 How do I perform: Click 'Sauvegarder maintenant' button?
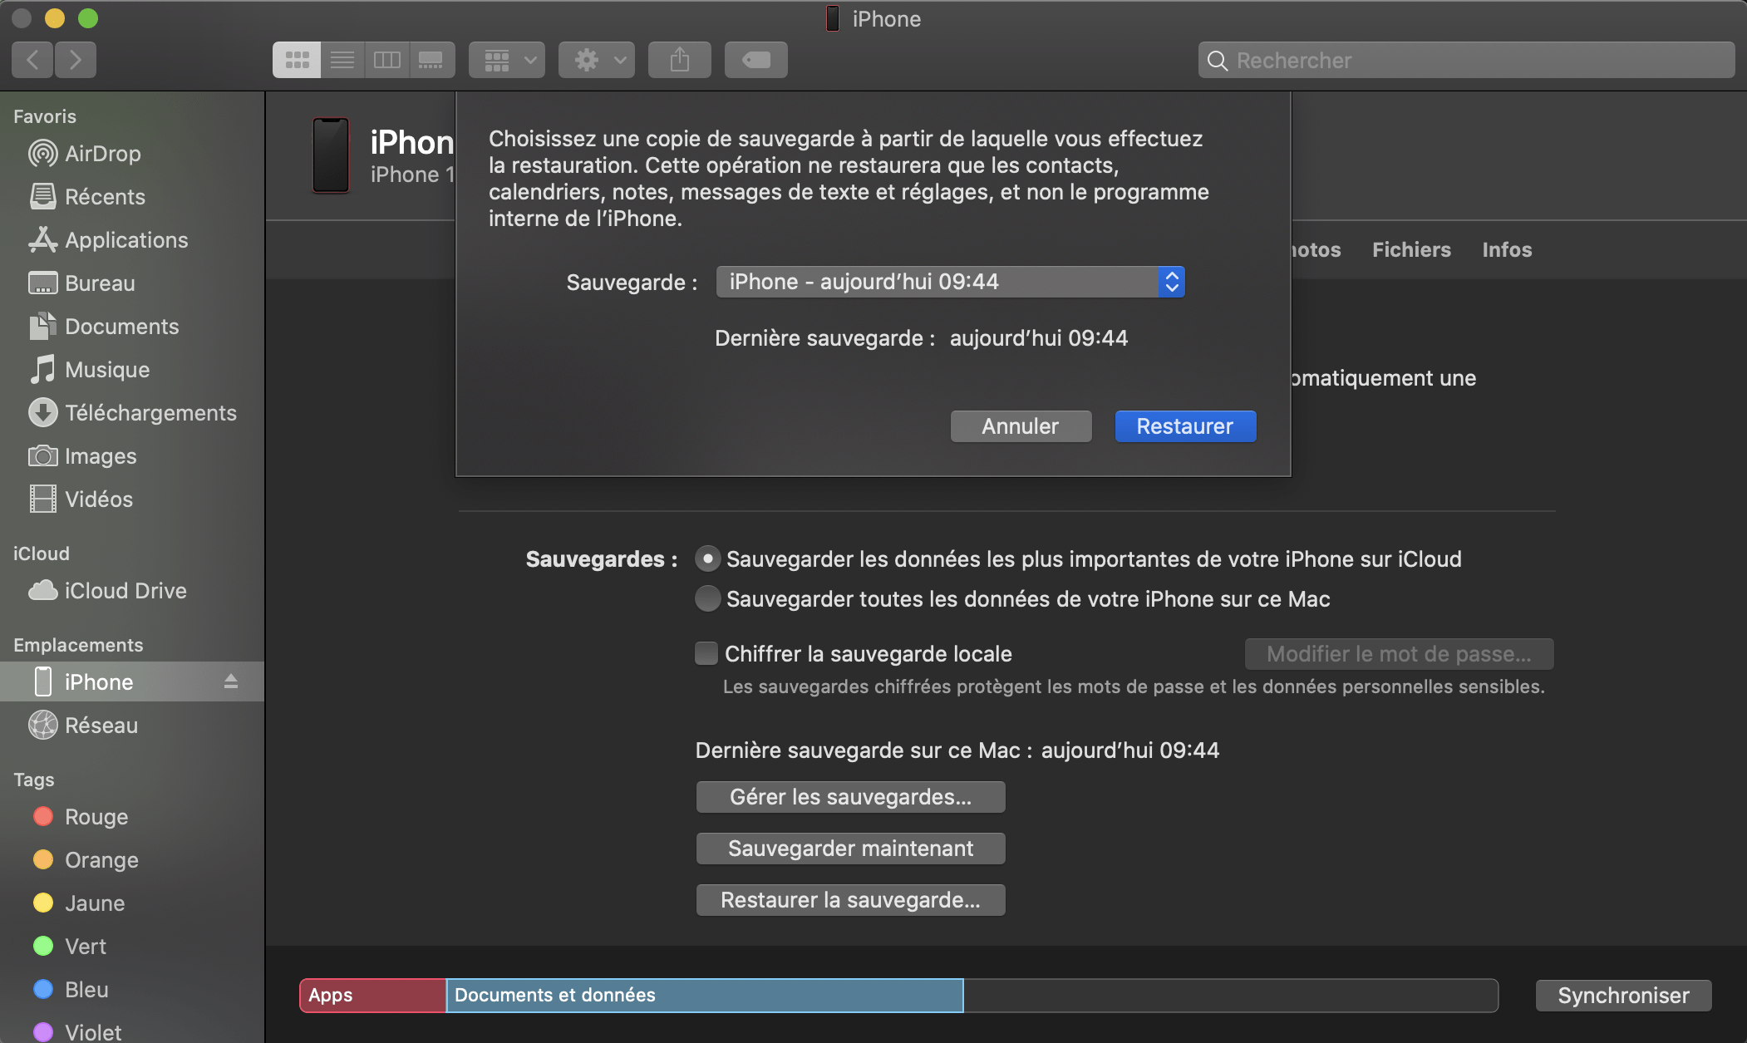pos(850,847)
